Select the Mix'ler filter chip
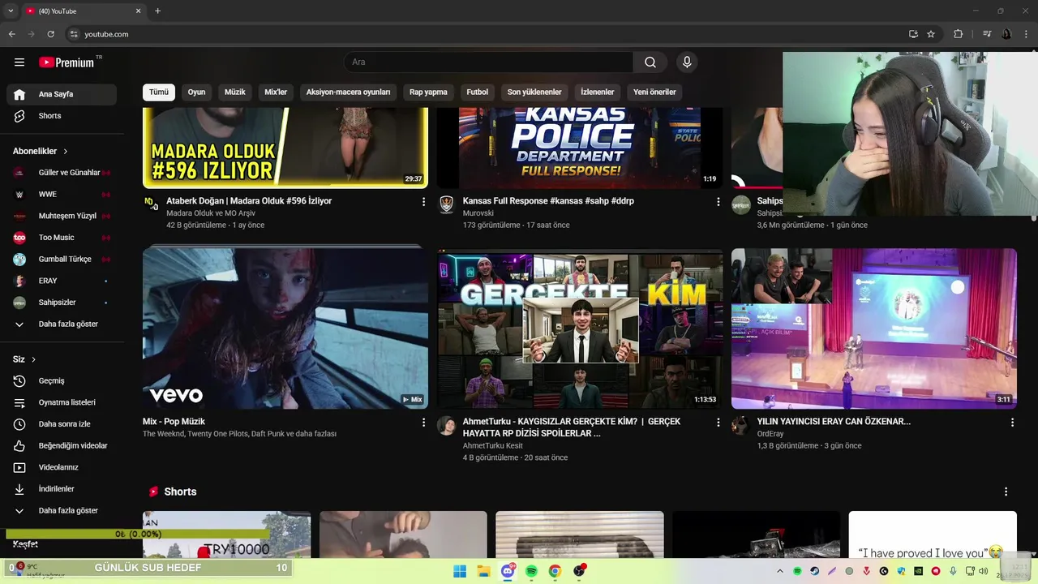Screen dimensions: 1038x584 [x=276, y=92]
